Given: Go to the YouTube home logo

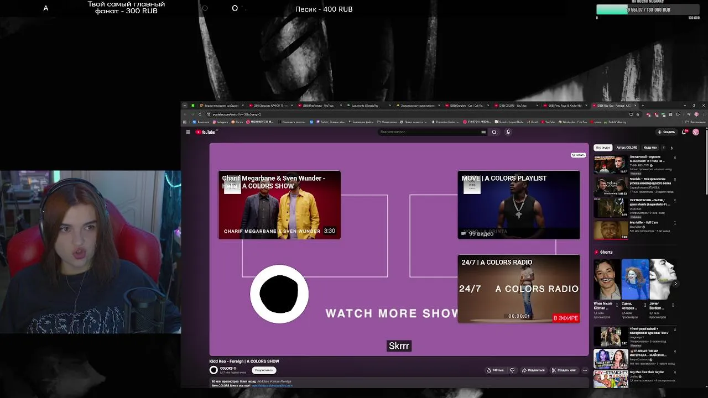Looking at the screenshot, I should click(x=206, y=132).
